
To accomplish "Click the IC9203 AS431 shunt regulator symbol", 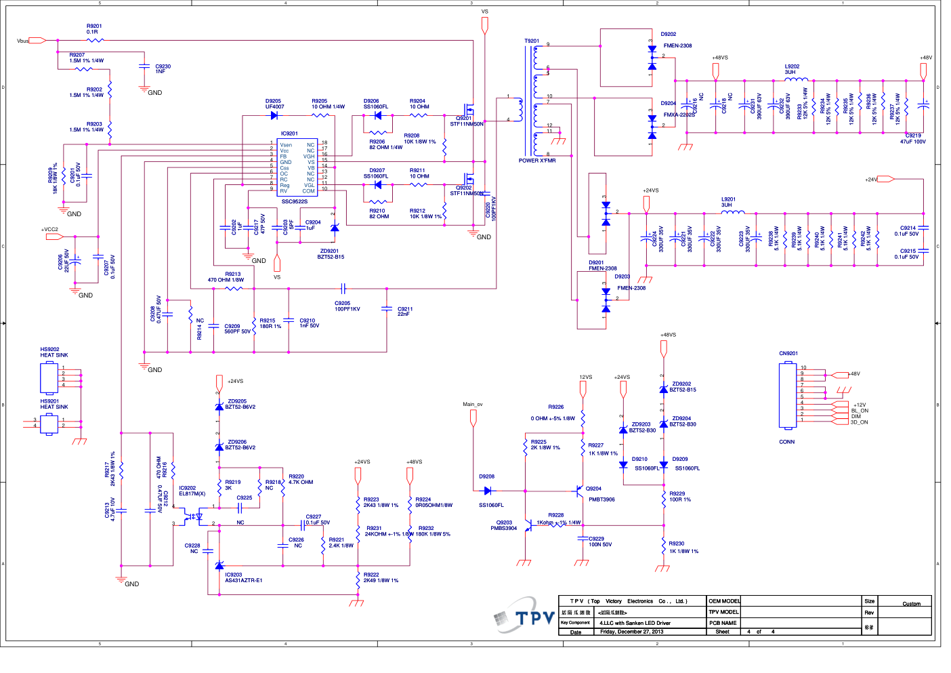I will click(219, 565).
